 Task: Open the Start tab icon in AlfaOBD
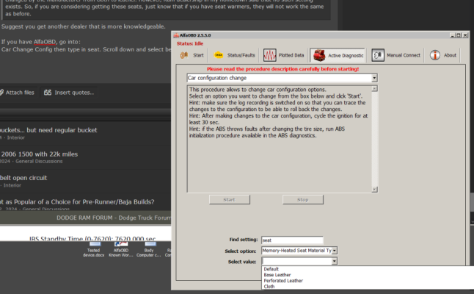pyautogui.click(x=184, y=55)
